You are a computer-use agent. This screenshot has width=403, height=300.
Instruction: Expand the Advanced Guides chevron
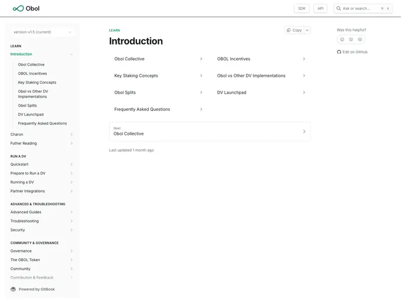[x=71, y=212]
